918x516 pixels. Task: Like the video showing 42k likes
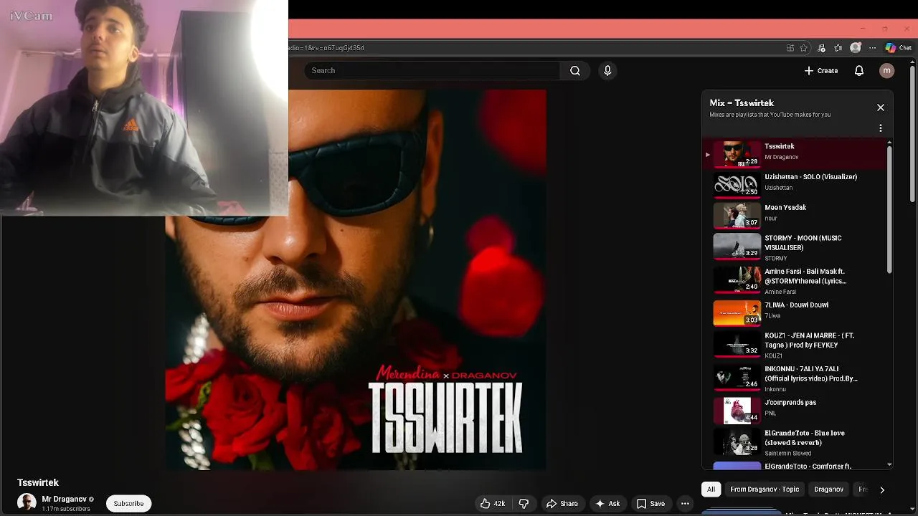[493, 503]
